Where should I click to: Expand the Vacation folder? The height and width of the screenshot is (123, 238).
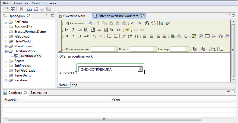point(6,81)
